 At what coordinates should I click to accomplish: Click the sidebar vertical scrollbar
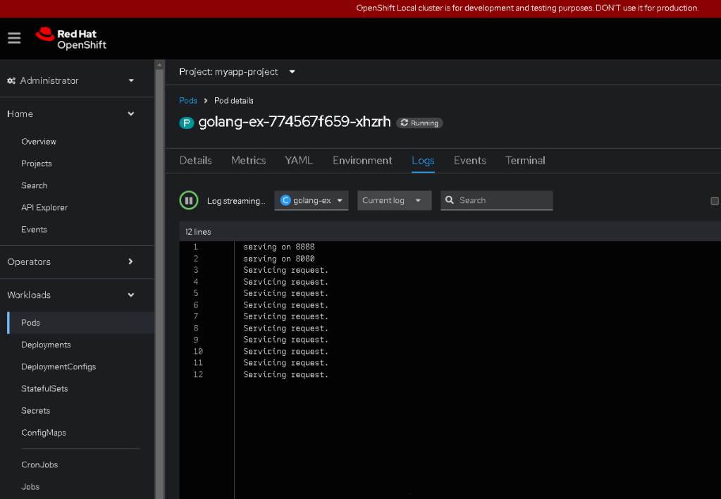[x=159, y=284]
